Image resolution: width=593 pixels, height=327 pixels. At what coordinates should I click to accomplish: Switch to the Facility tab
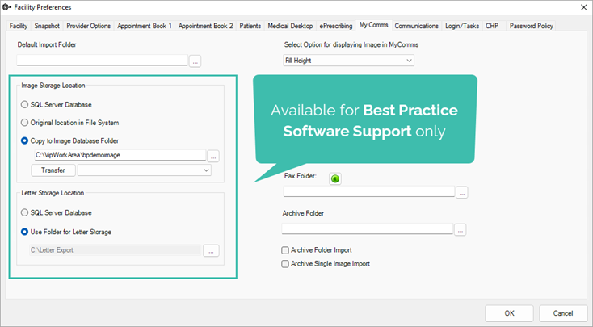[x=18, y=26]
